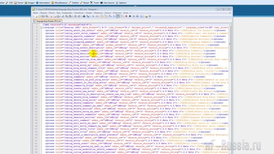This screenshot has width=274, height=154.
Task: Click the editor vertical scrollbar up arrow
Action: click(x=230, y=25)
